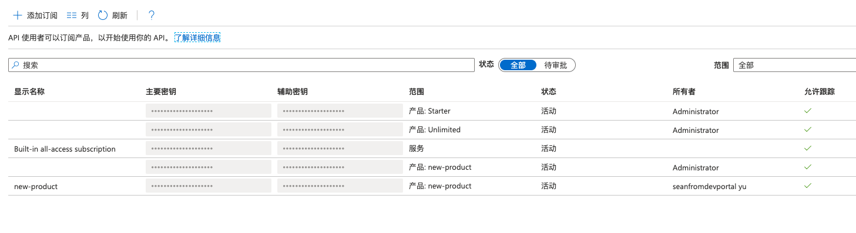Select the 全部 status toggle option

point(518,65)
